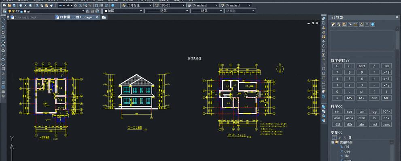The height and width of the screenshot is (161, 401).
Task: Collapse the 数字键区 numeric keypad section
Action: click(340, 60)
